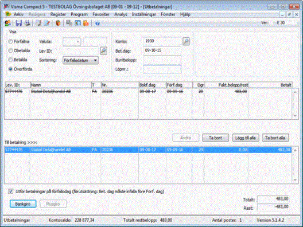
Task: Select the Obetalda radio button
Action: pyautogui.click(x=10, y=50)
